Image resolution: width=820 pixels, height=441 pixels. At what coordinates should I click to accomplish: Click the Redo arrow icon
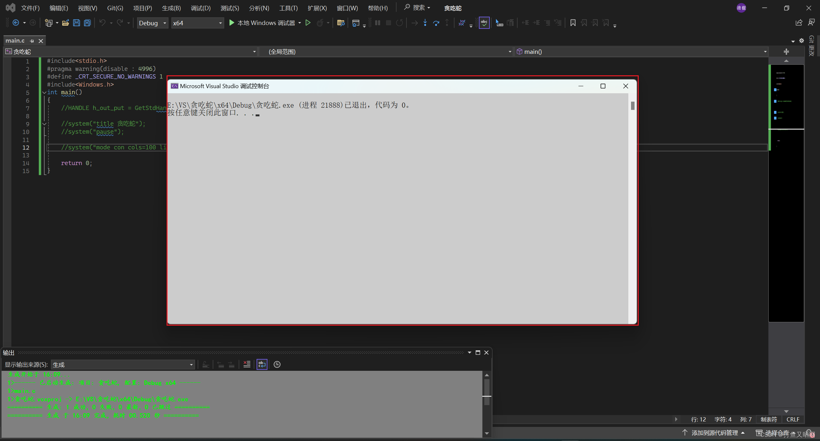120,23
